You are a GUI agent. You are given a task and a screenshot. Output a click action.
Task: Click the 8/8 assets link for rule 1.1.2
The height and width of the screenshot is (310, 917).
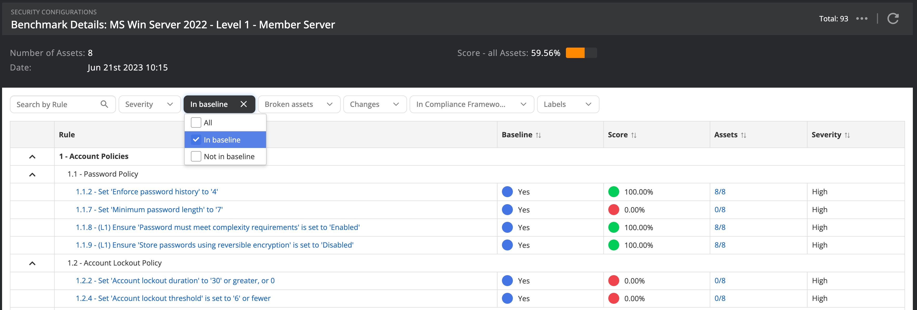pos(719,191)
